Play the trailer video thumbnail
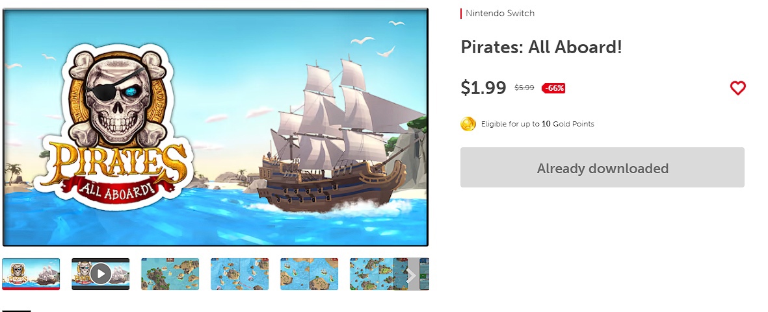Viewport: 768px width, 312px height. pyautogui.click(x=100, y=274)
